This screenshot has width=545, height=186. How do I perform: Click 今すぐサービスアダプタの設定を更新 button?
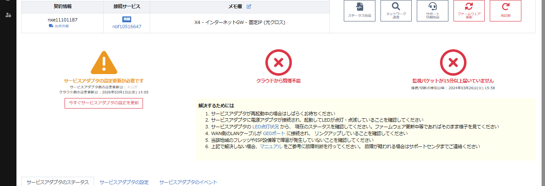[103, 103]
